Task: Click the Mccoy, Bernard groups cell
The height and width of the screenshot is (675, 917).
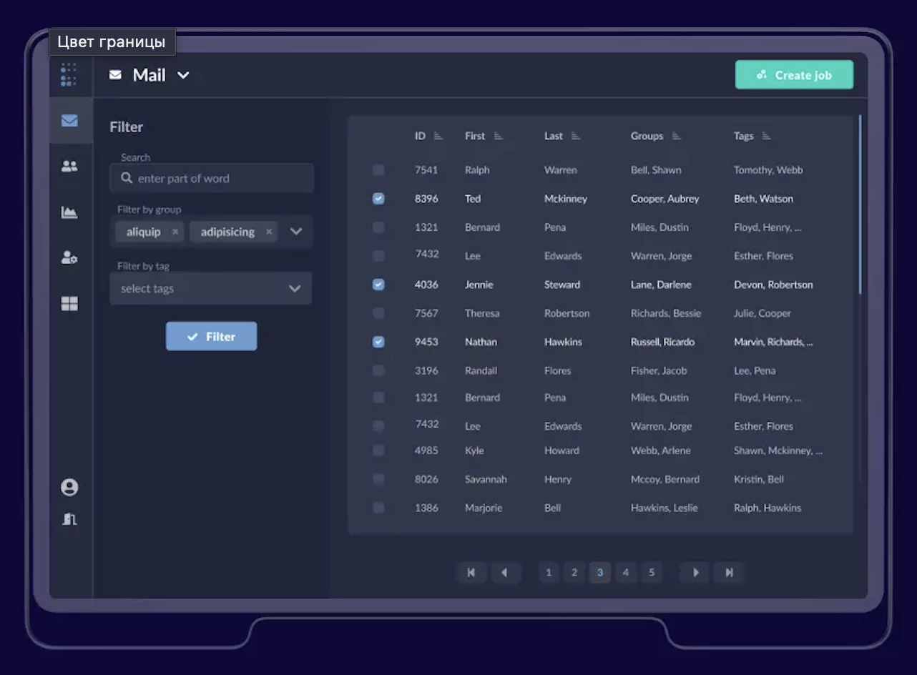Action: click(665, 479)
